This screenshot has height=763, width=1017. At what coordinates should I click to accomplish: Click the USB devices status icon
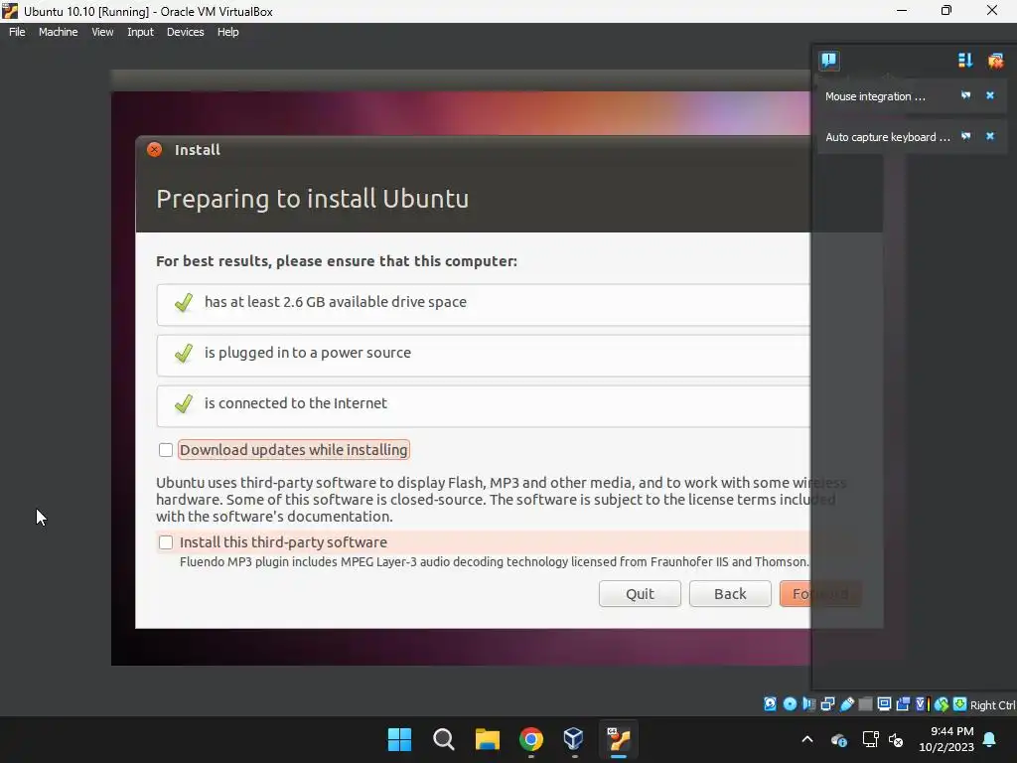(847, 704)
